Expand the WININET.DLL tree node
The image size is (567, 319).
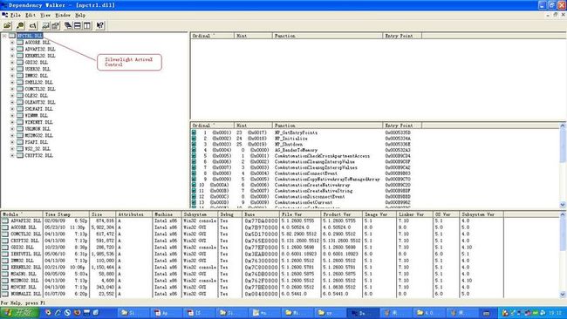[12, 122]
